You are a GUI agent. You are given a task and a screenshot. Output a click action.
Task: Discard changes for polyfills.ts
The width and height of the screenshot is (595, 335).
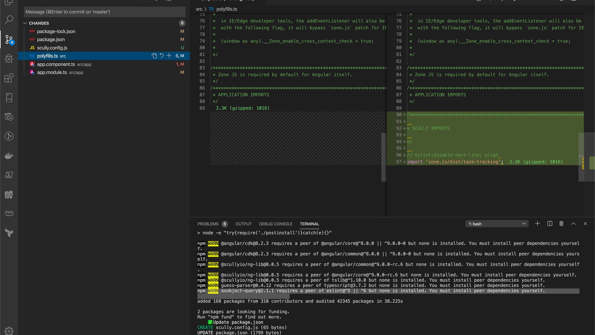161,56
